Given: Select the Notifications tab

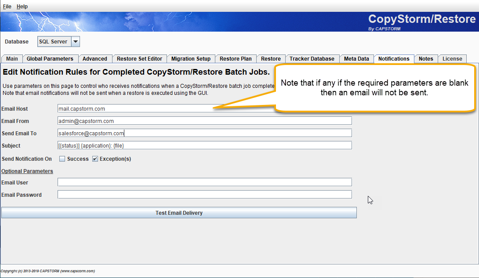Looking at the screenshot, I should pyautogui.click(x=394, y=59).
